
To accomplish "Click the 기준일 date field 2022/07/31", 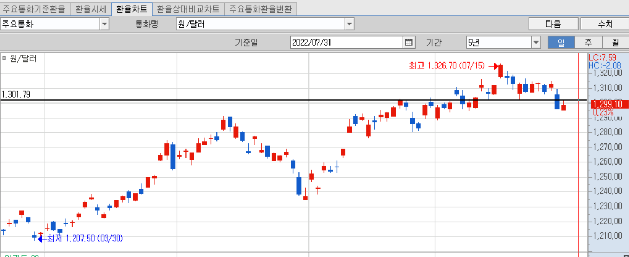I will (347, 42).
